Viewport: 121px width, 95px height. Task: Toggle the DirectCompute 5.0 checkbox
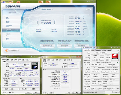[109, 89]
